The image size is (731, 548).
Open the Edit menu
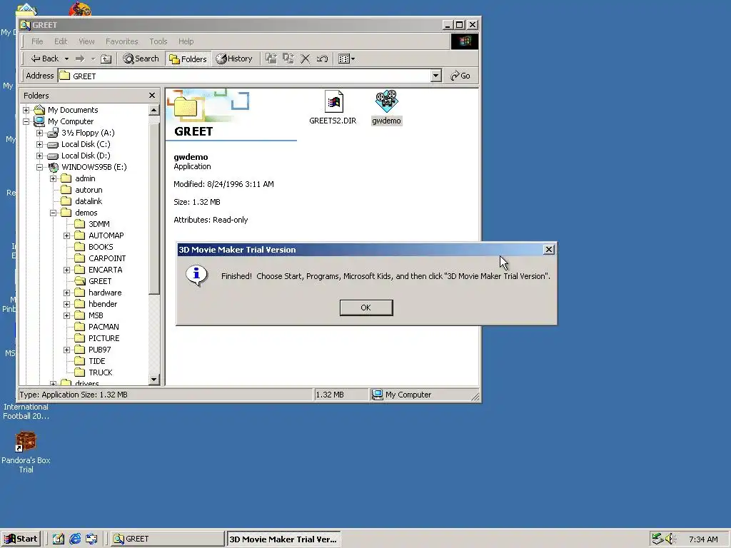click(61, 41)
